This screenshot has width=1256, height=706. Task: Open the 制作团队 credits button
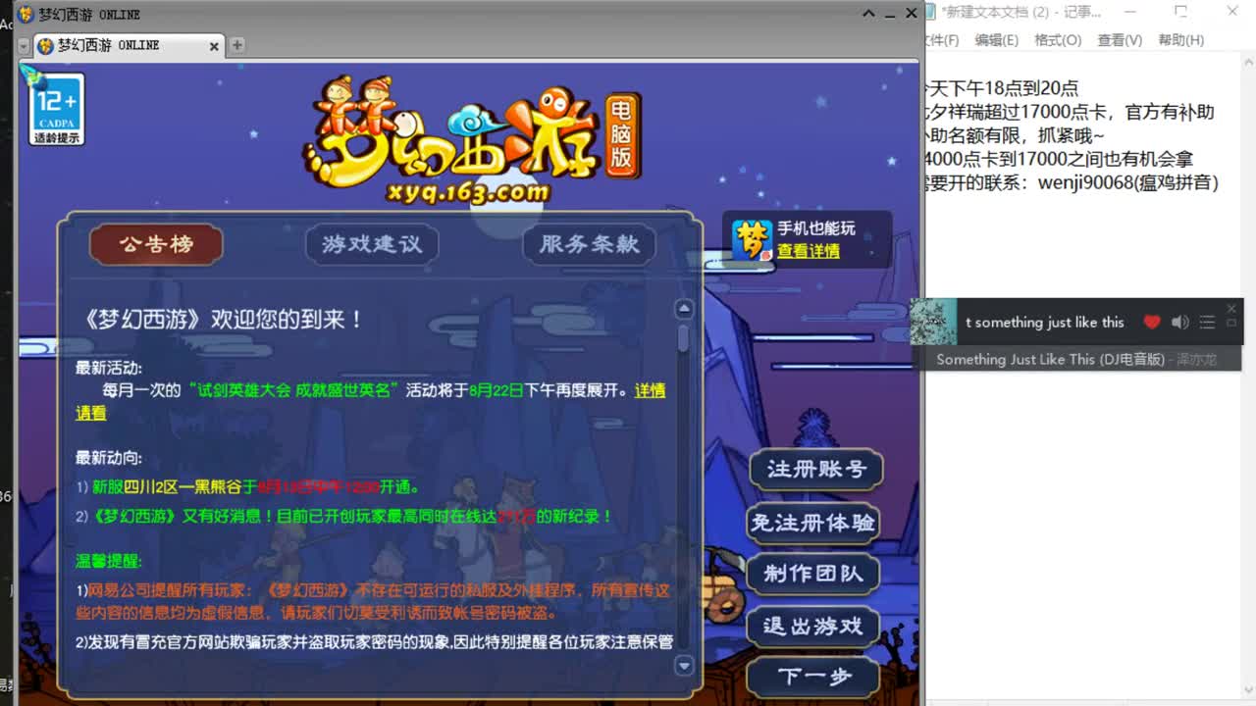click(813, 574)
